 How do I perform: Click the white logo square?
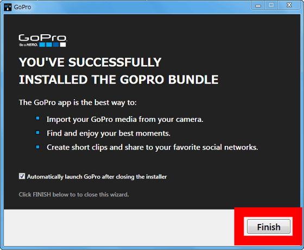click(63, 44)
